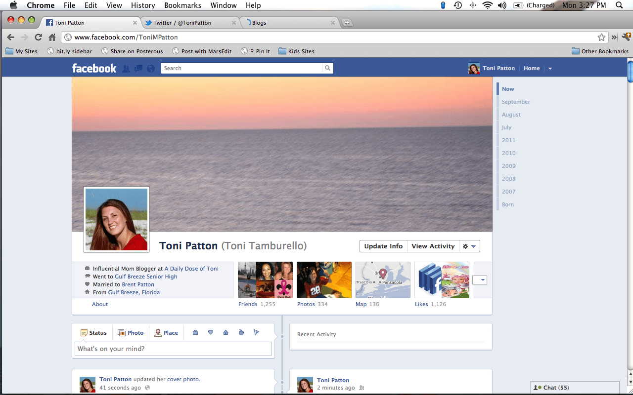This screenshot has width=633, height=395.
Task: Open the Friends thumbnail collage
Action: point(265,280)
